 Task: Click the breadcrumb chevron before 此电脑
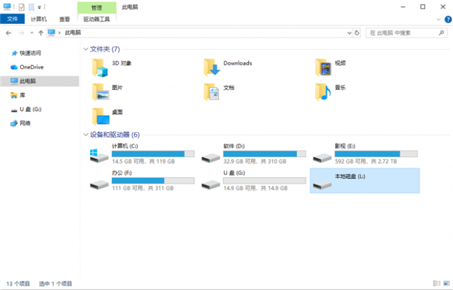pyautogui.click(x=59, y=33)
